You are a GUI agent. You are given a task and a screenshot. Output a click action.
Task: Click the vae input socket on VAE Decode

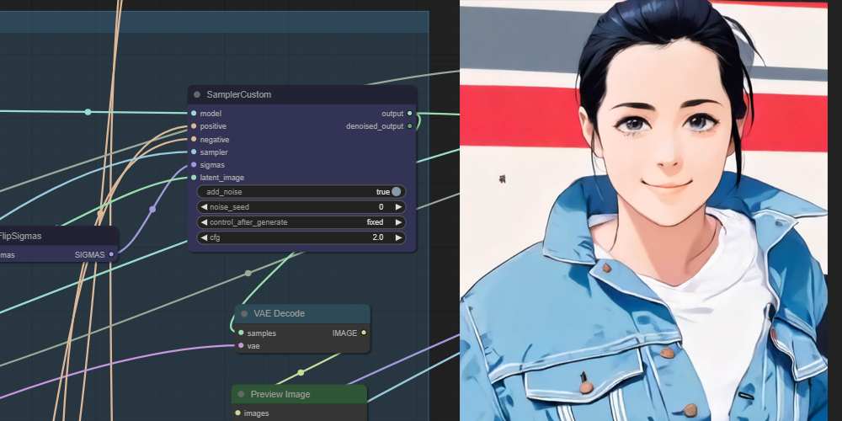coord(241,346)
